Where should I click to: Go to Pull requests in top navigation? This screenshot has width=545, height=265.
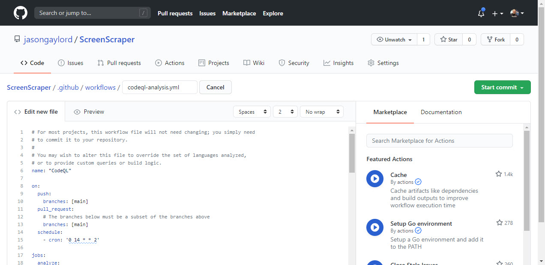click(x=175, y=13)
